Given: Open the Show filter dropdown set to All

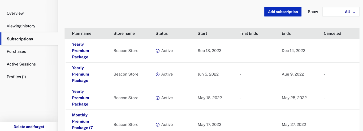Looking at the screenshot, I should click(341, 12).
